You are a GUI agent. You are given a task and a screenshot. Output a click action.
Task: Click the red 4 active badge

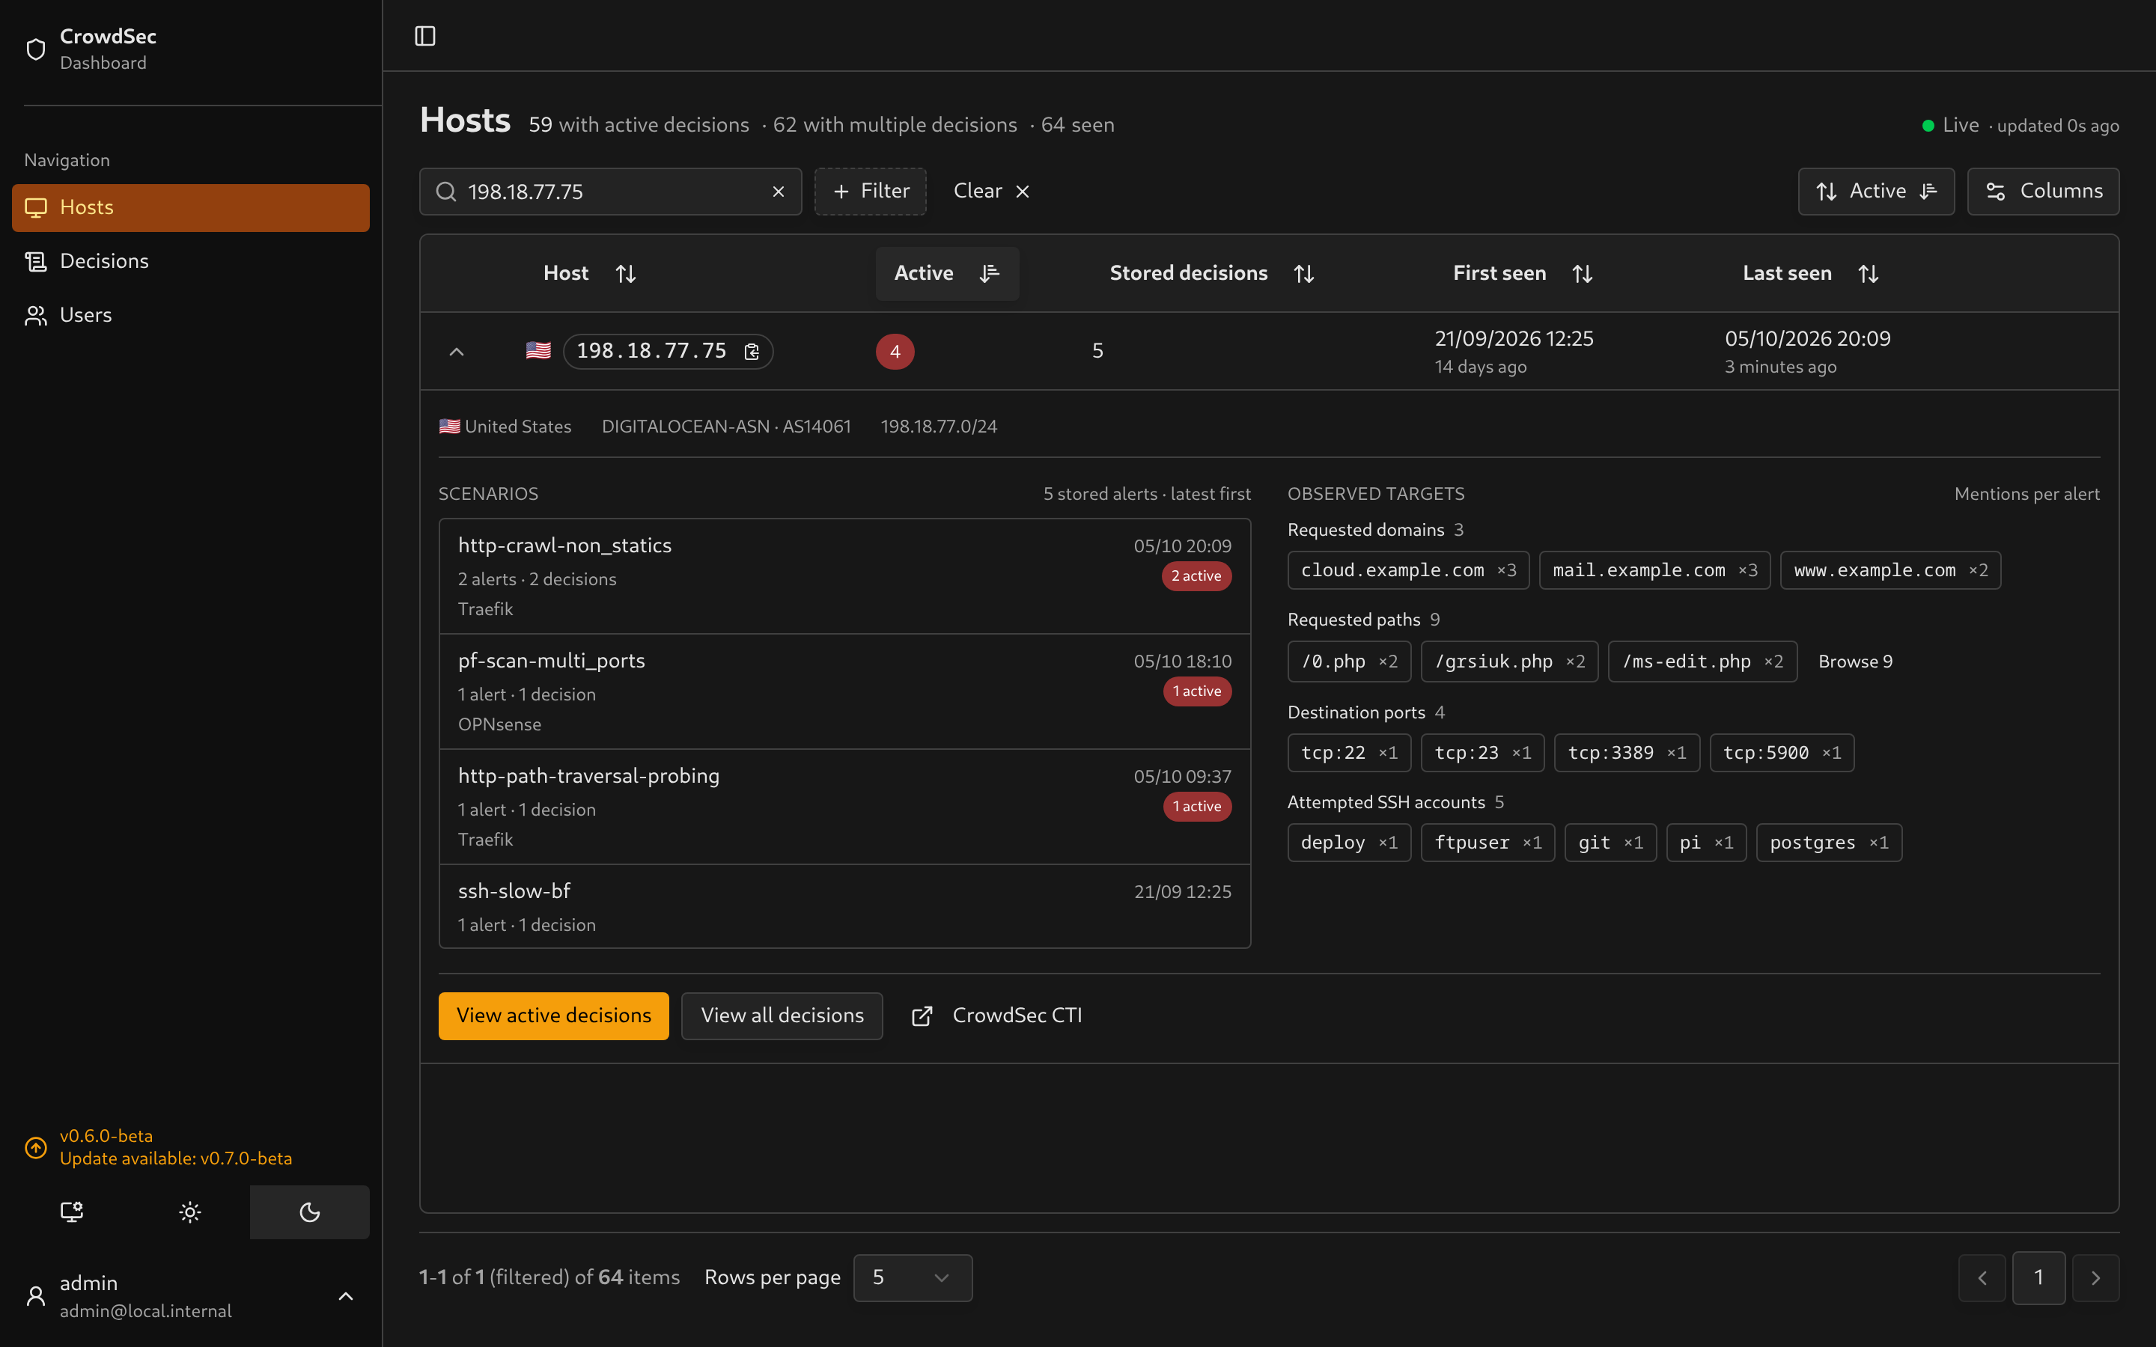(x=895, y=352)
